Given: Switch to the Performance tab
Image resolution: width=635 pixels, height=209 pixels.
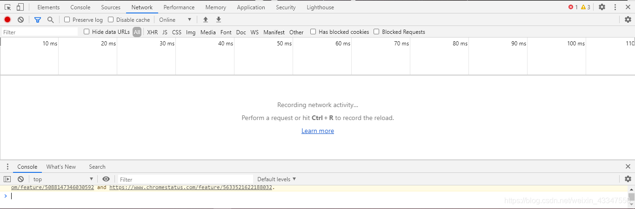Looking at the screenshot, I should [179, 7].
